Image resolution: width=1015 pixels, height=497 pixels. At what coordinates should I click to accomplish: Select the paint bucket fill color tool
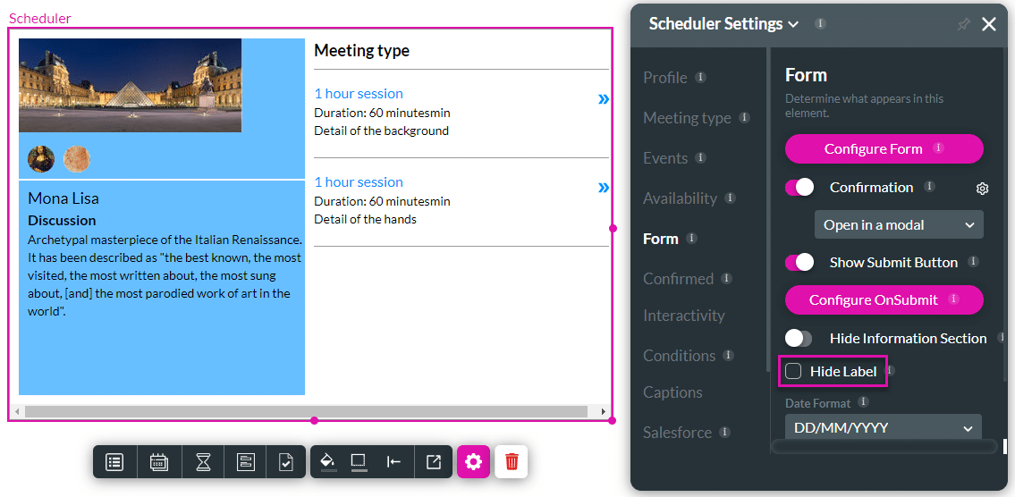(328, 462)
